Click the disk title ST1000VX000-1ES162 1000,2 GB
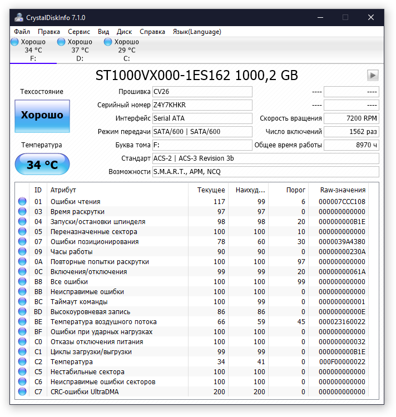Image resolution: width=396 pixels, height=417 pixels. pyautogui.click(x=197, y=75)
